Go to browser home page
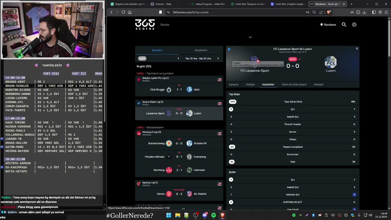The width and height of the screenshot is (391, 220). pos(130,12)
